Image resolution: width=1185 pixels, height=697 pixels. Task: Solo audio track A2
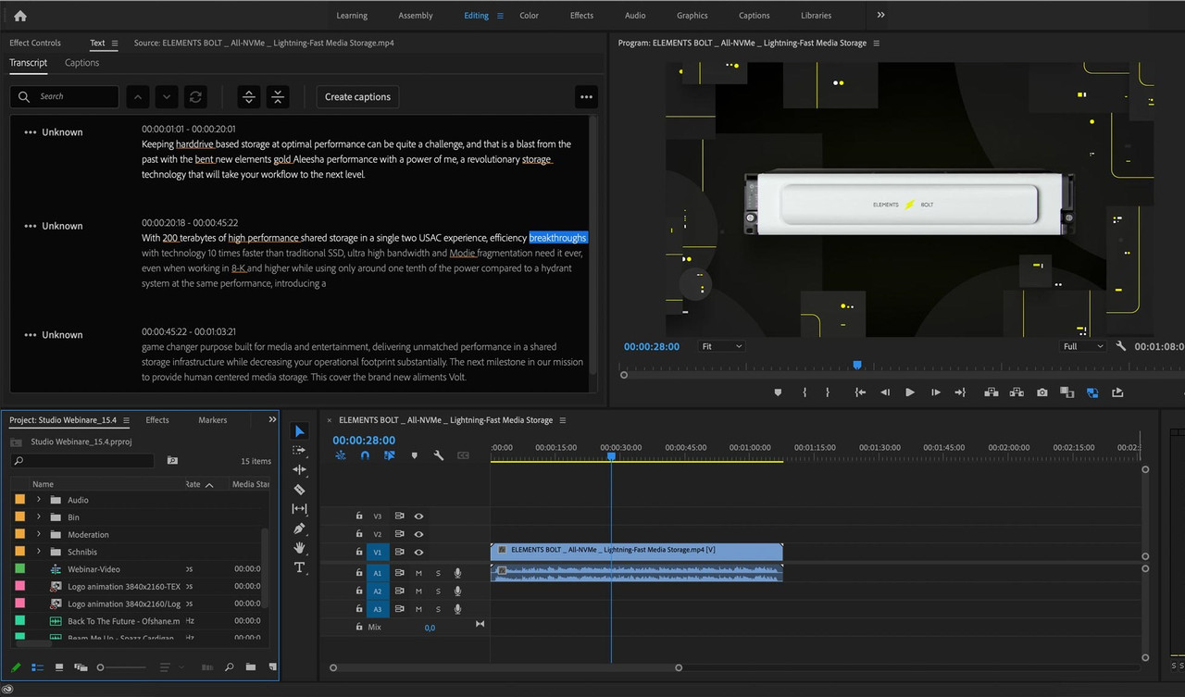[x=438, y=591]
